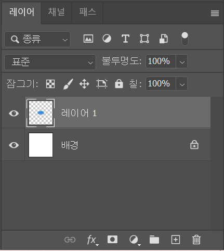The width and height of the screenshot is (224, 251).
Task: Lock image pixels brush icon
Action: pyautogui.click(x=68, y=84)
